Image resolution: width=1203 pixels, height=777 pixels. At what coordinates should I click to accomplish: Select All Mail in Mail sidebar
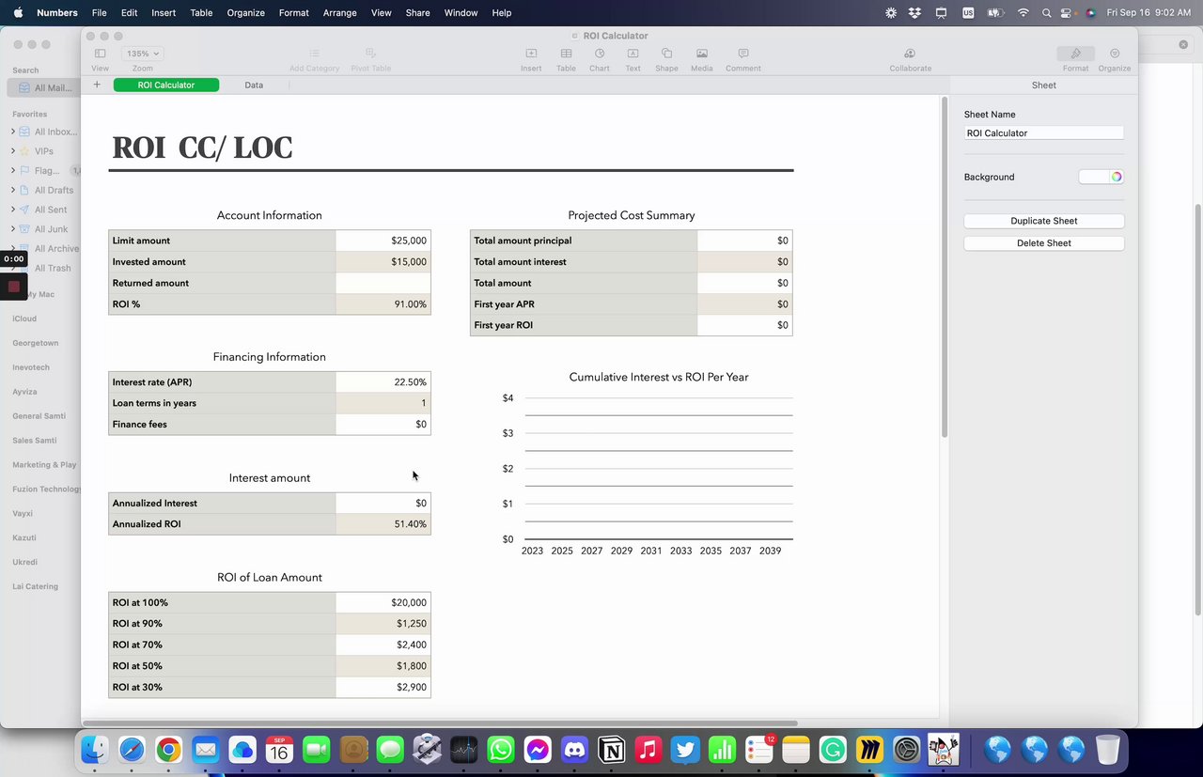point(45,88)
